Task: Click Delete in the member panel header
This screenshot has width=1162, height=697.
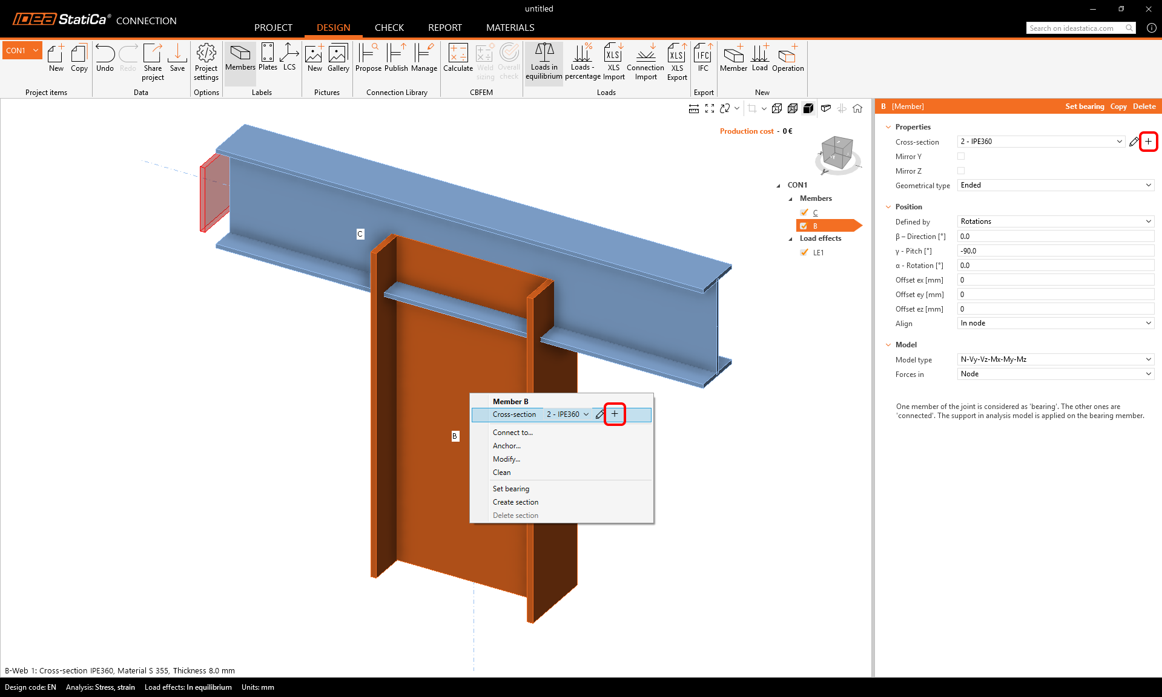Action: 1144,106
